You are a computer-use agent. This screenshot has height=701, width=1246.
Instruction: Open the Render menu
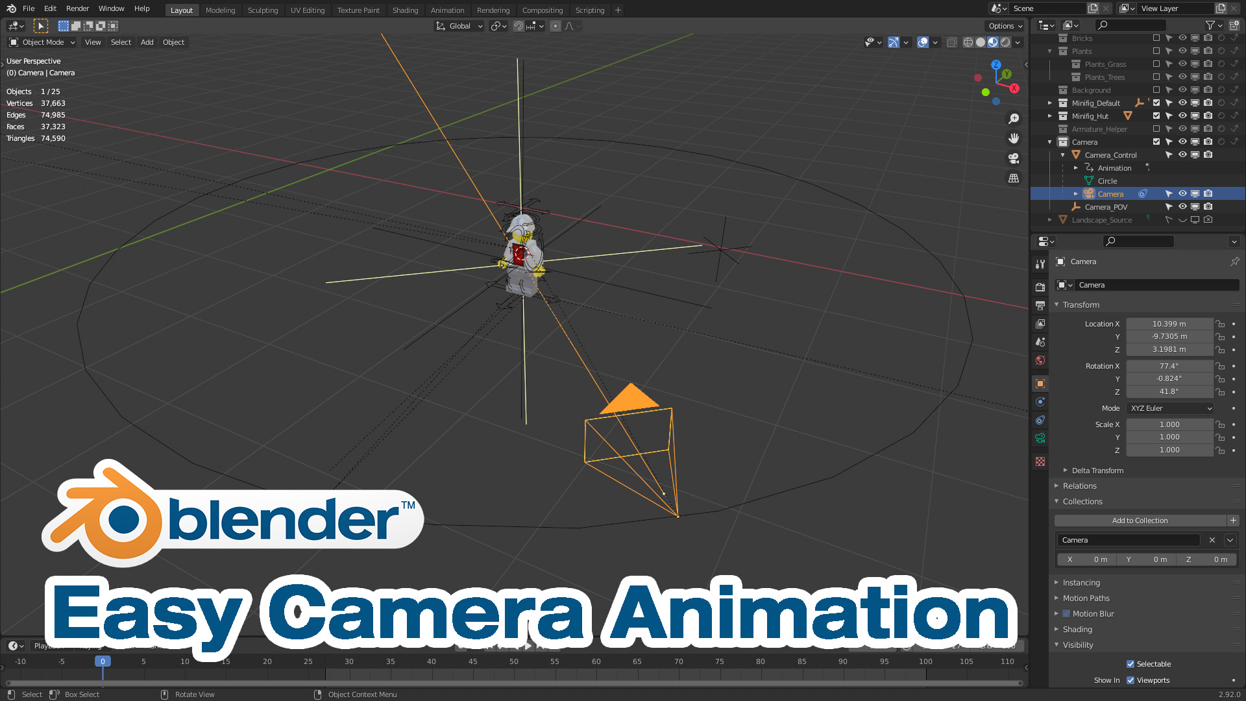tap(78, 8)
